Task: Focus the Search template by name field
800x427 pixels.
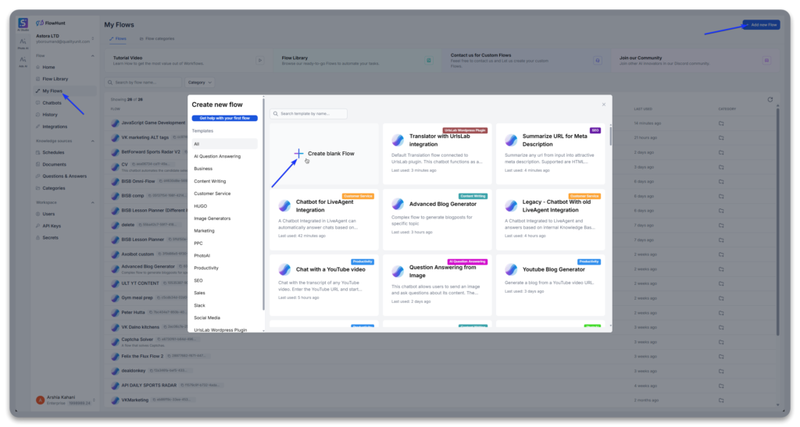Action: (x=309, y=114)
